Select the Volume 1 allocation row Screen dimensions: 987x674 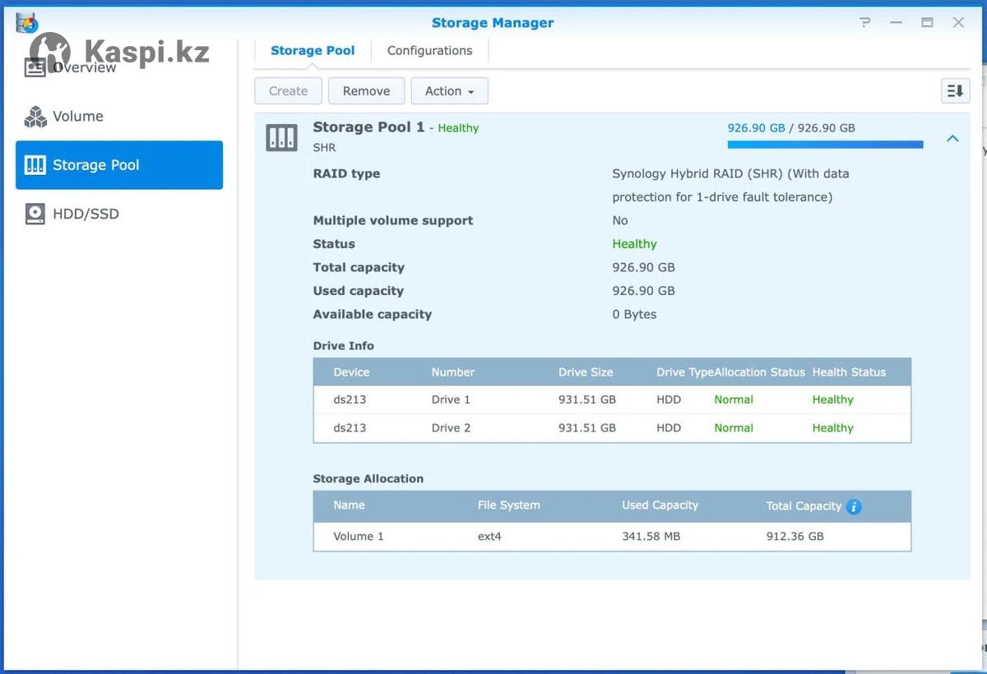pos(612,537)
